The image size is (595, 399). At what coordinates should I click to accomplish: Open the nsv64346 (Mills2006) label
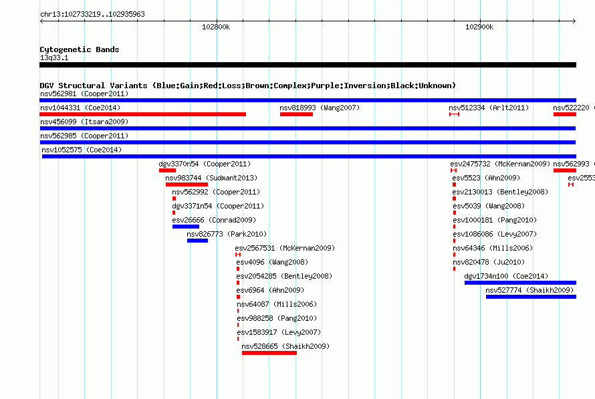pos(493,248)
